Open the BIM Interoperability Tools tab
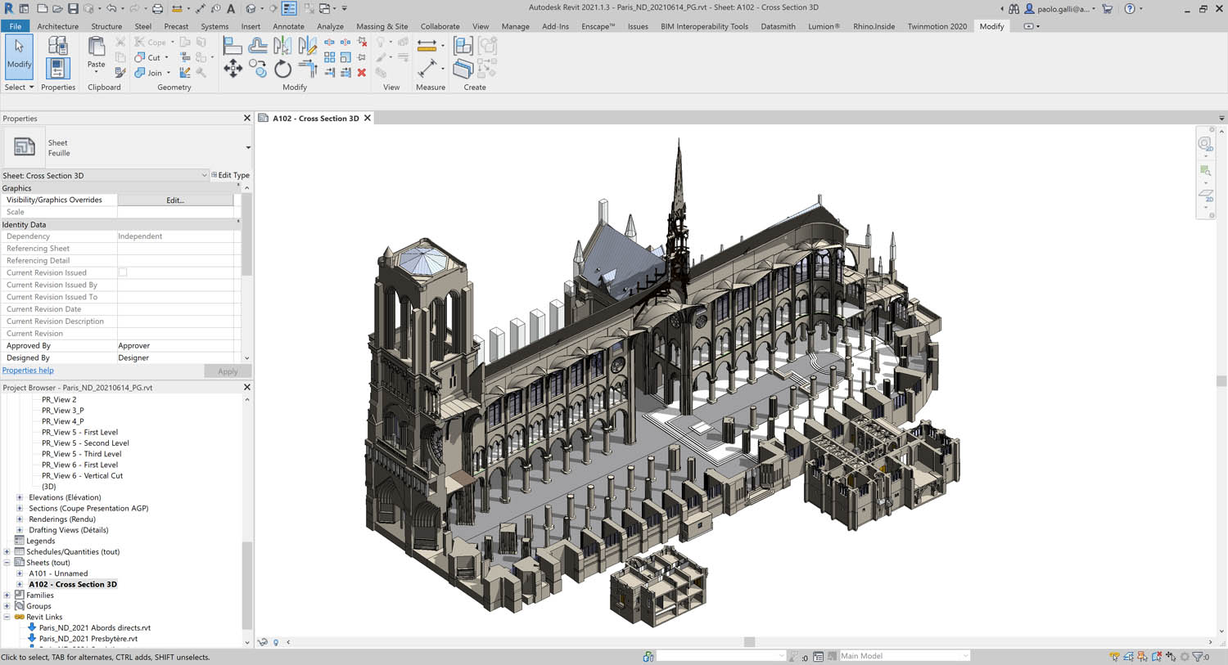1228x665 pixels. (704, 26)
